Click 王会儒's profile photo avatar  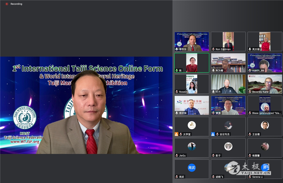[x=265, y=125]
